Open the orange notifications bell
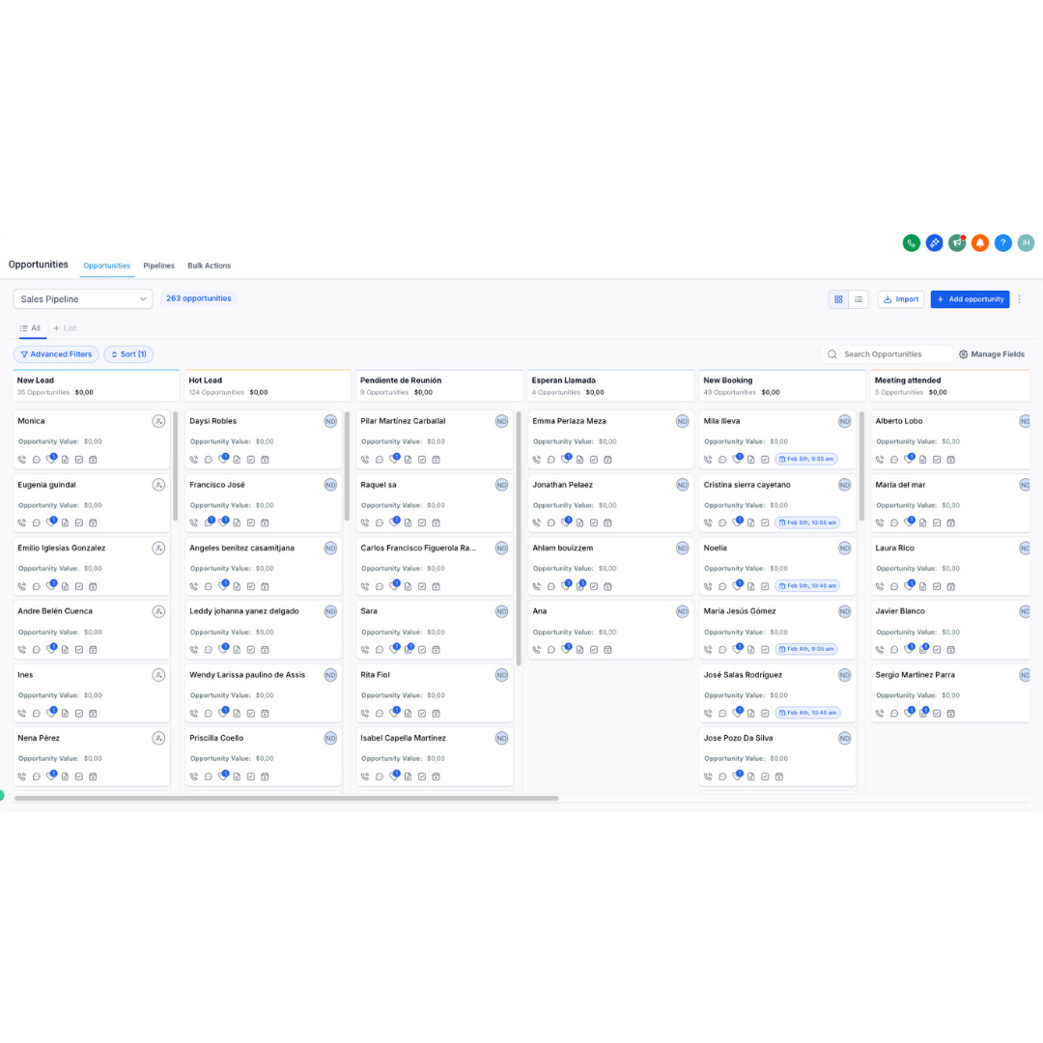The height and width of the screenshot is (1043, 1043). coord(980,242)
